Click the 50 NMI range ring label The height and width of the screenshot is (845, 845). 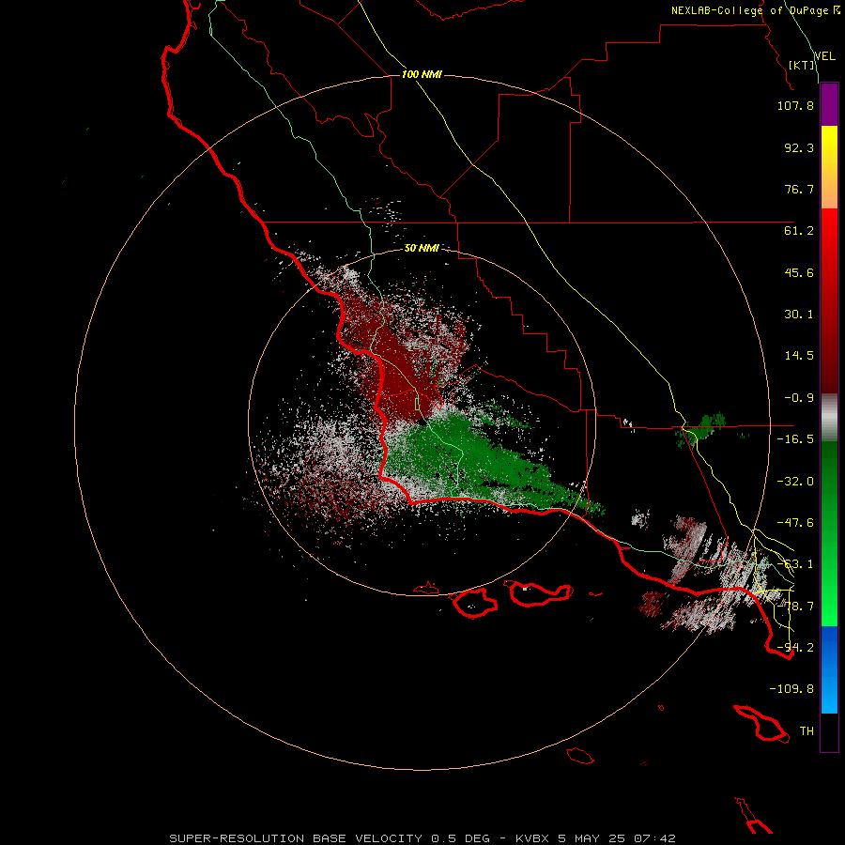point(422,249)
